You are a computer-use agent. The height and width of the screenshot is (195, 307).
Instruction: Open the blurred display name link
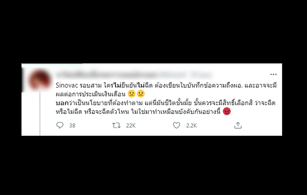(106, 75)
